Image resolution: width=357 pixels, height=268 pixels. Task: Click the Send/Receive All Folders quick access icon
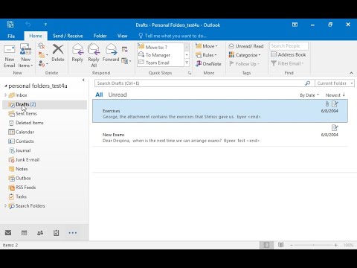[x=10, y=25]
